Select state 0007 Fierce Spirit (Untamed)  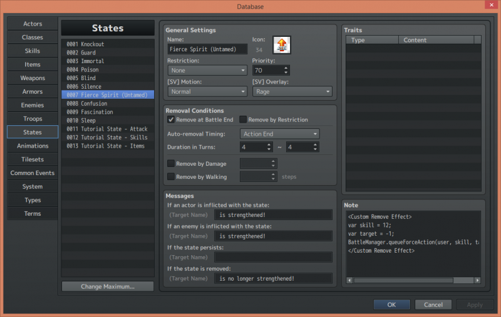(x=108, y=94)
